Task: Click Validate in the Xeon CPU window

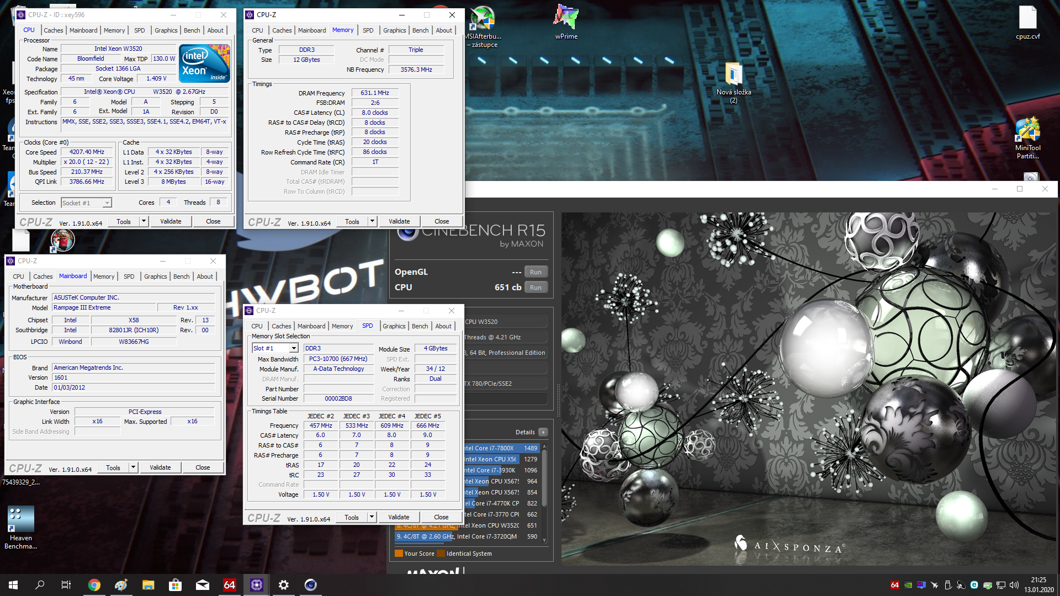Action: pos(171,221)
